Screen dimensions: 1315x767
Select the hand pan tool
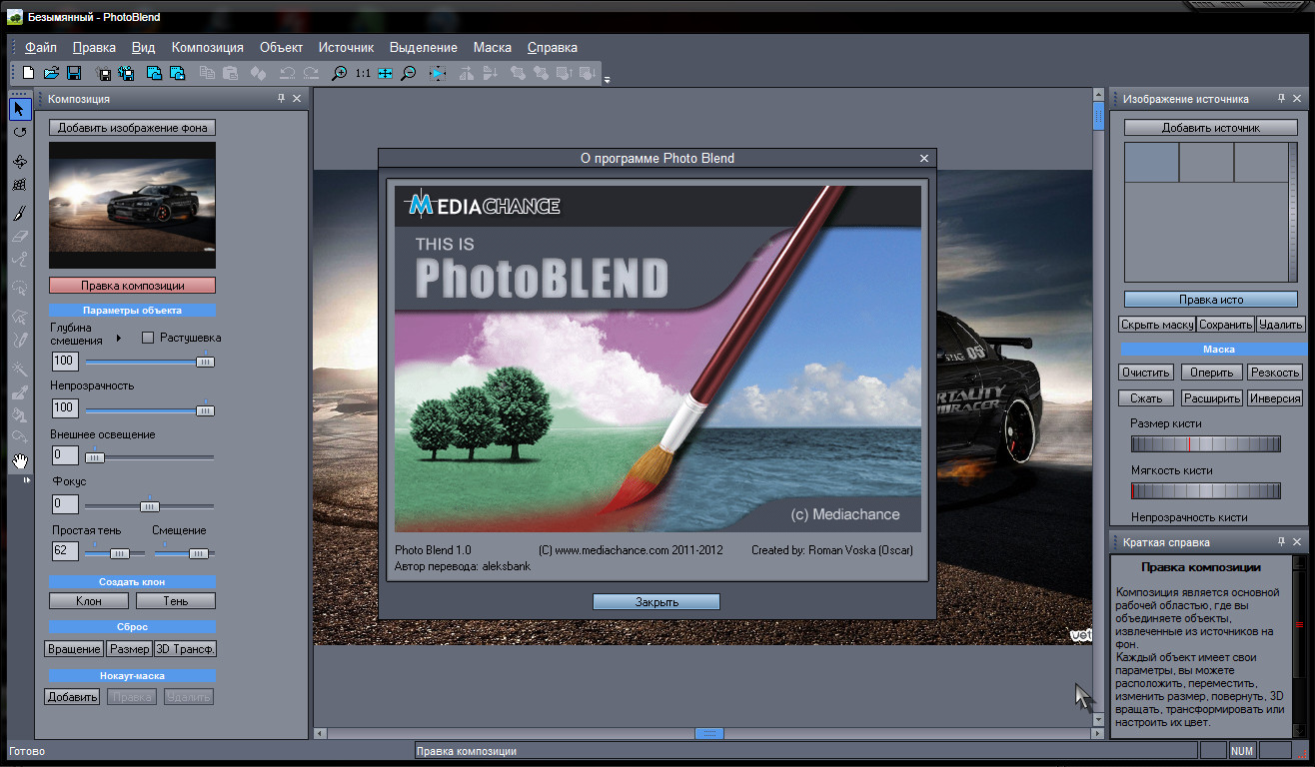tap(20, 460)
